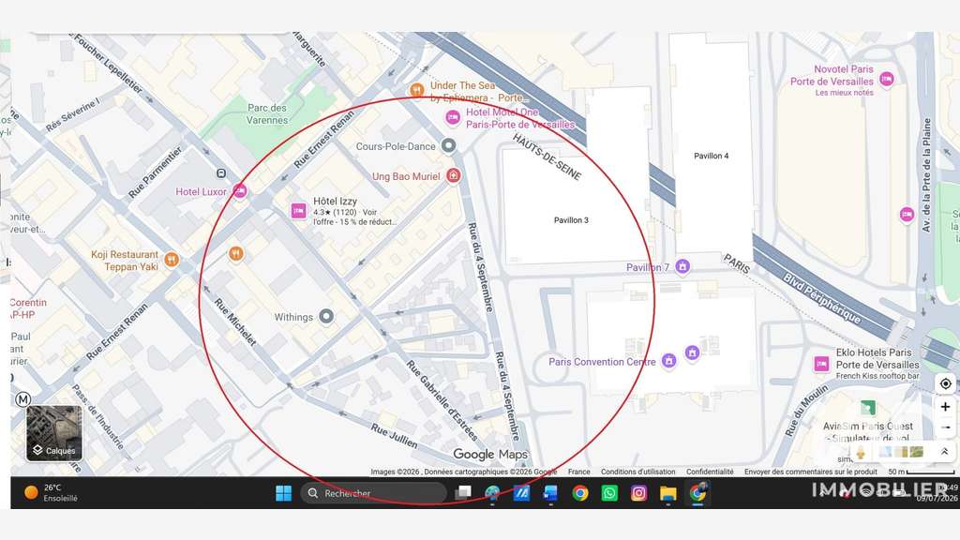Viewport: 960px width, 540px height.
Task: Open WhatsApp from the taskbar
Action: (609, 493)
